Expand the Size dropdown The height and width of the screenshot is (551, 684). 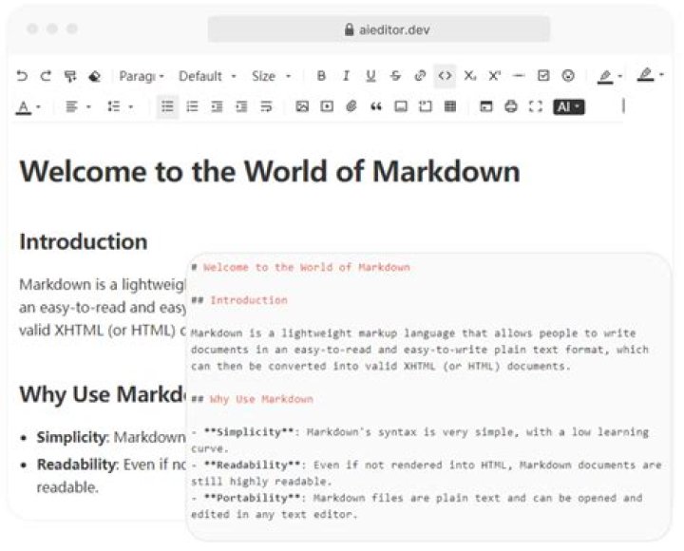point(272,76)
